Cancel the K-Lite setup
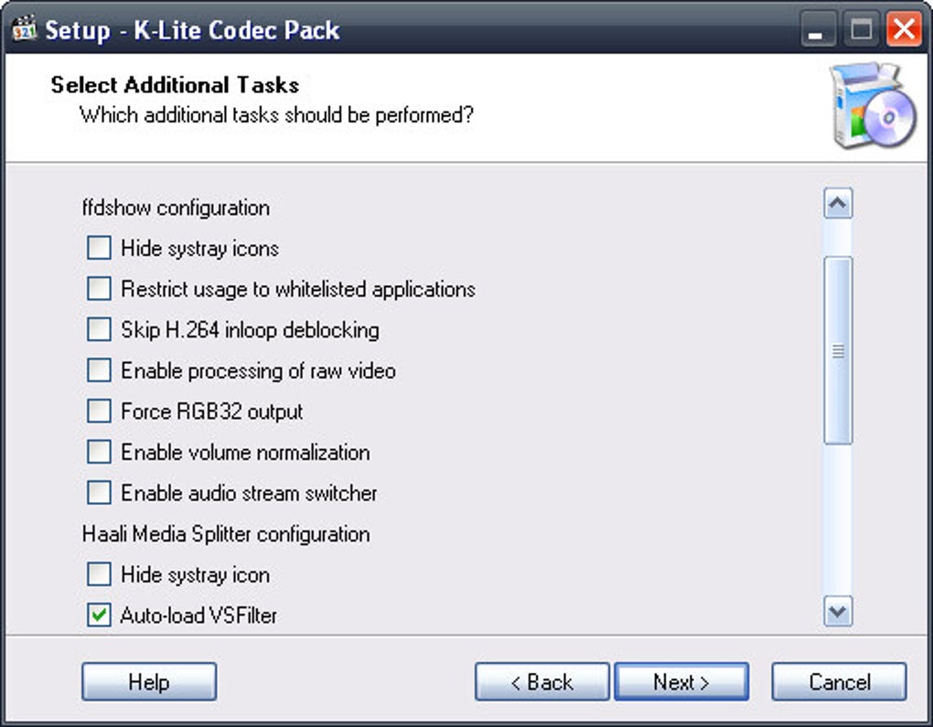 coord(839,682)
